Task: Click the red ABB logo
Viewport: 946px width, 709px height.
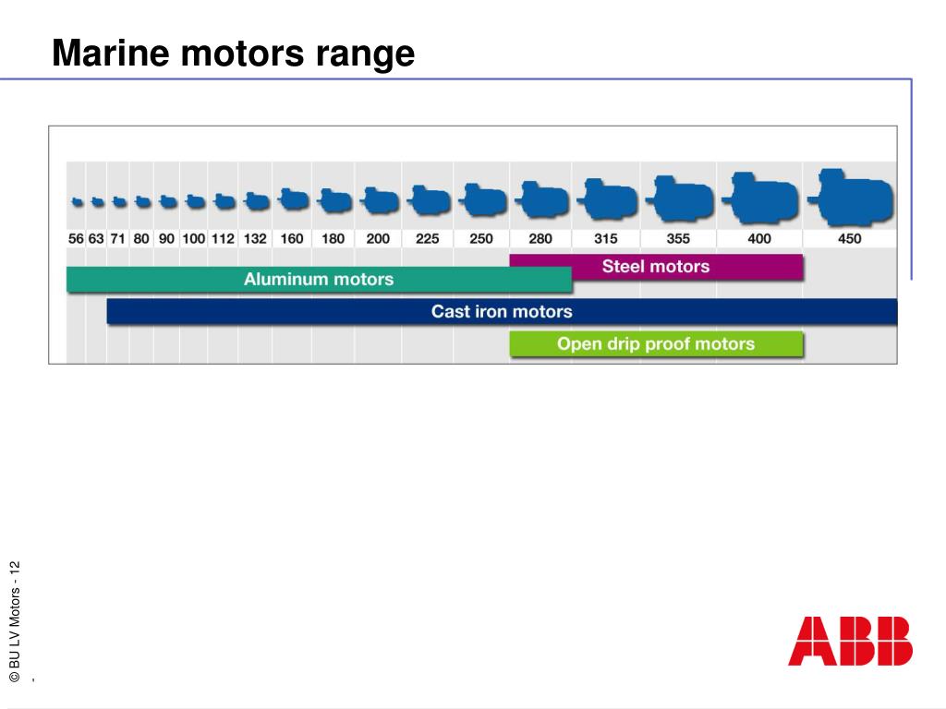Action: [x=850, y=641]
